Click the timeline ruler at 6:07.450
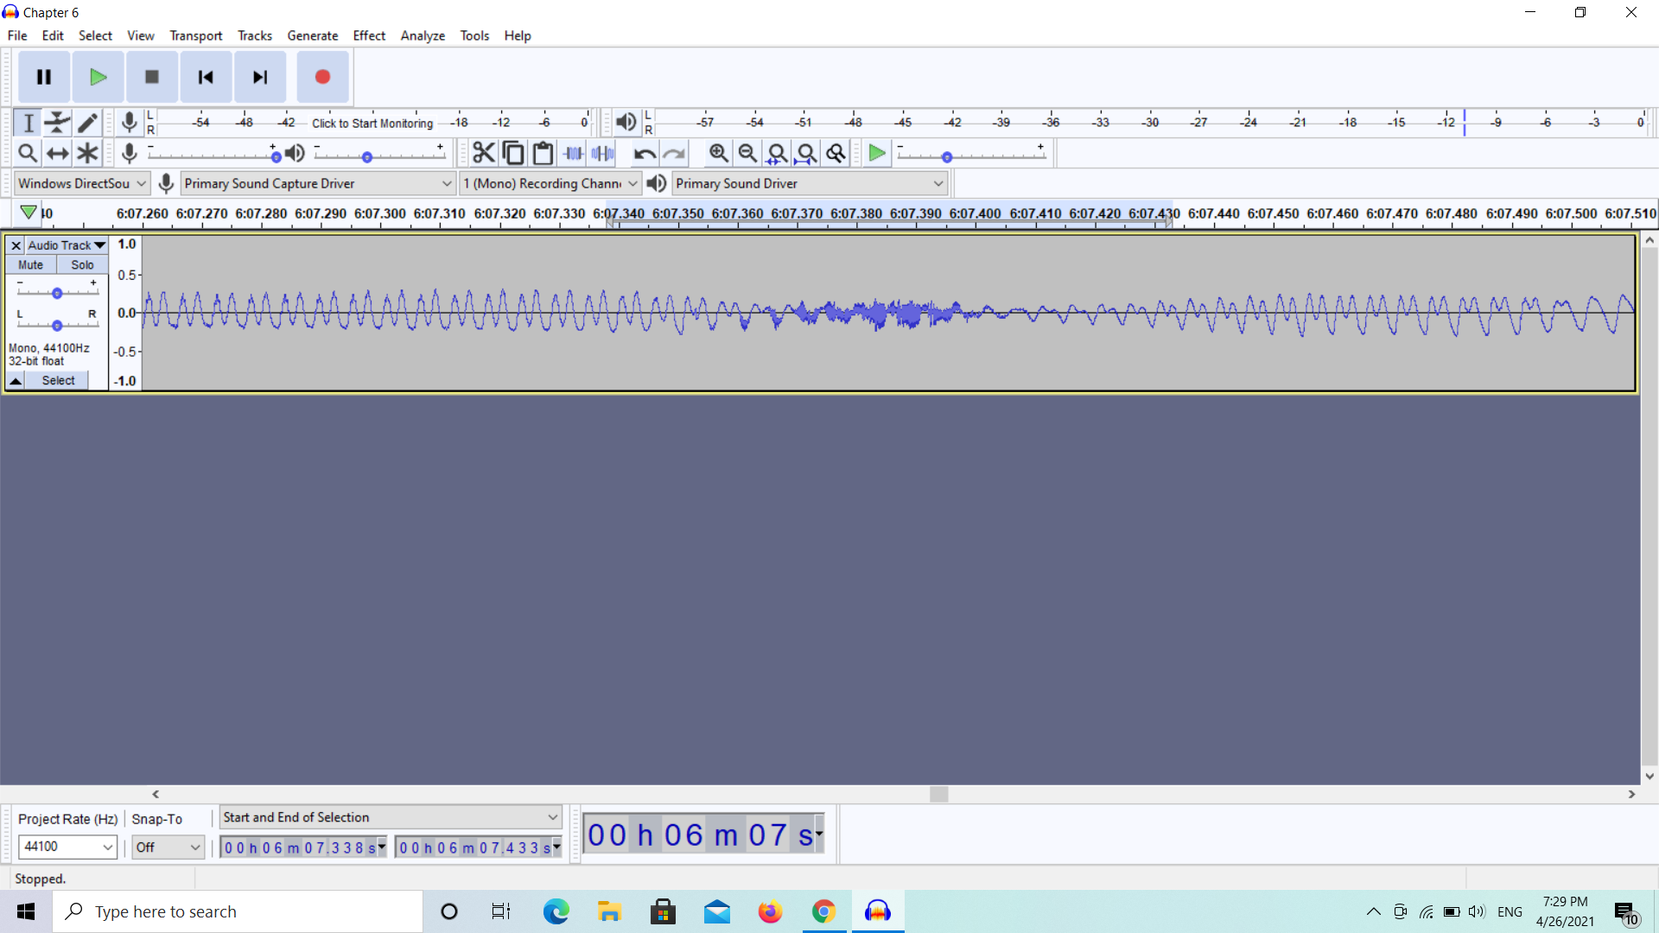Viewport: 1659px width, 933px height. point(1273,213)
